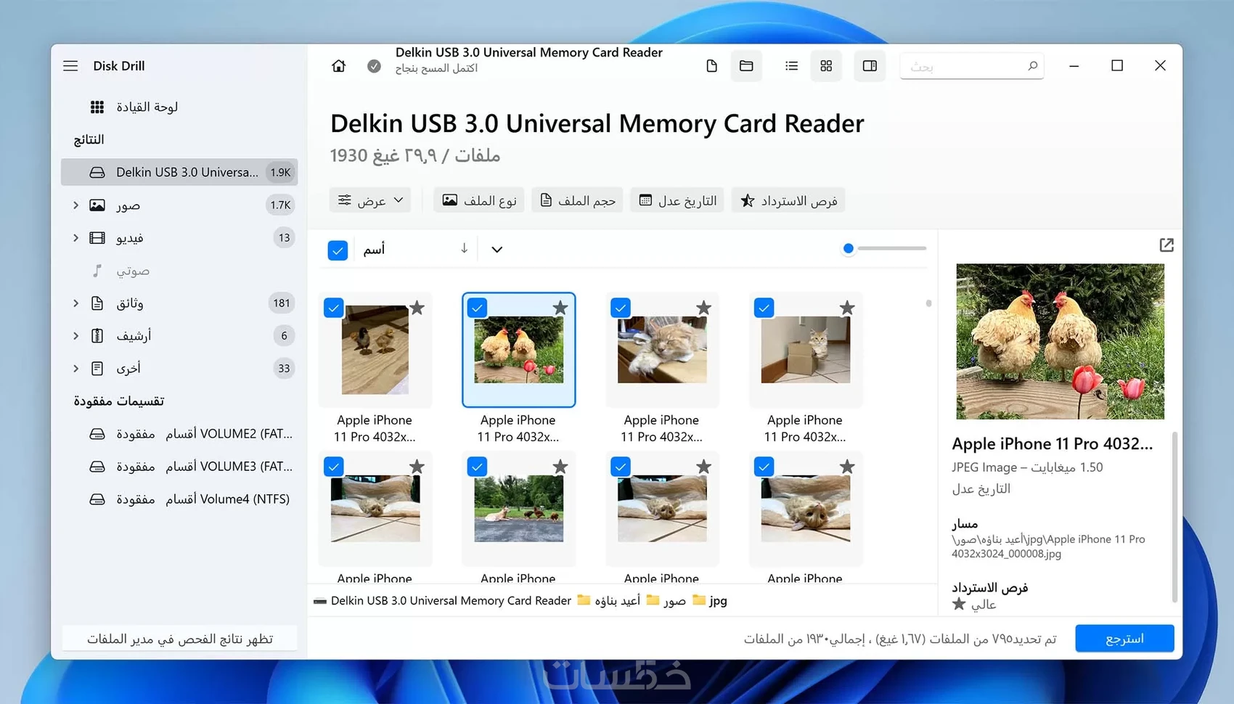The width and height of the screenshot is (1234, 704).
Task: Reverse the sort direction arrow beside أسم
Action: [464, 249]
